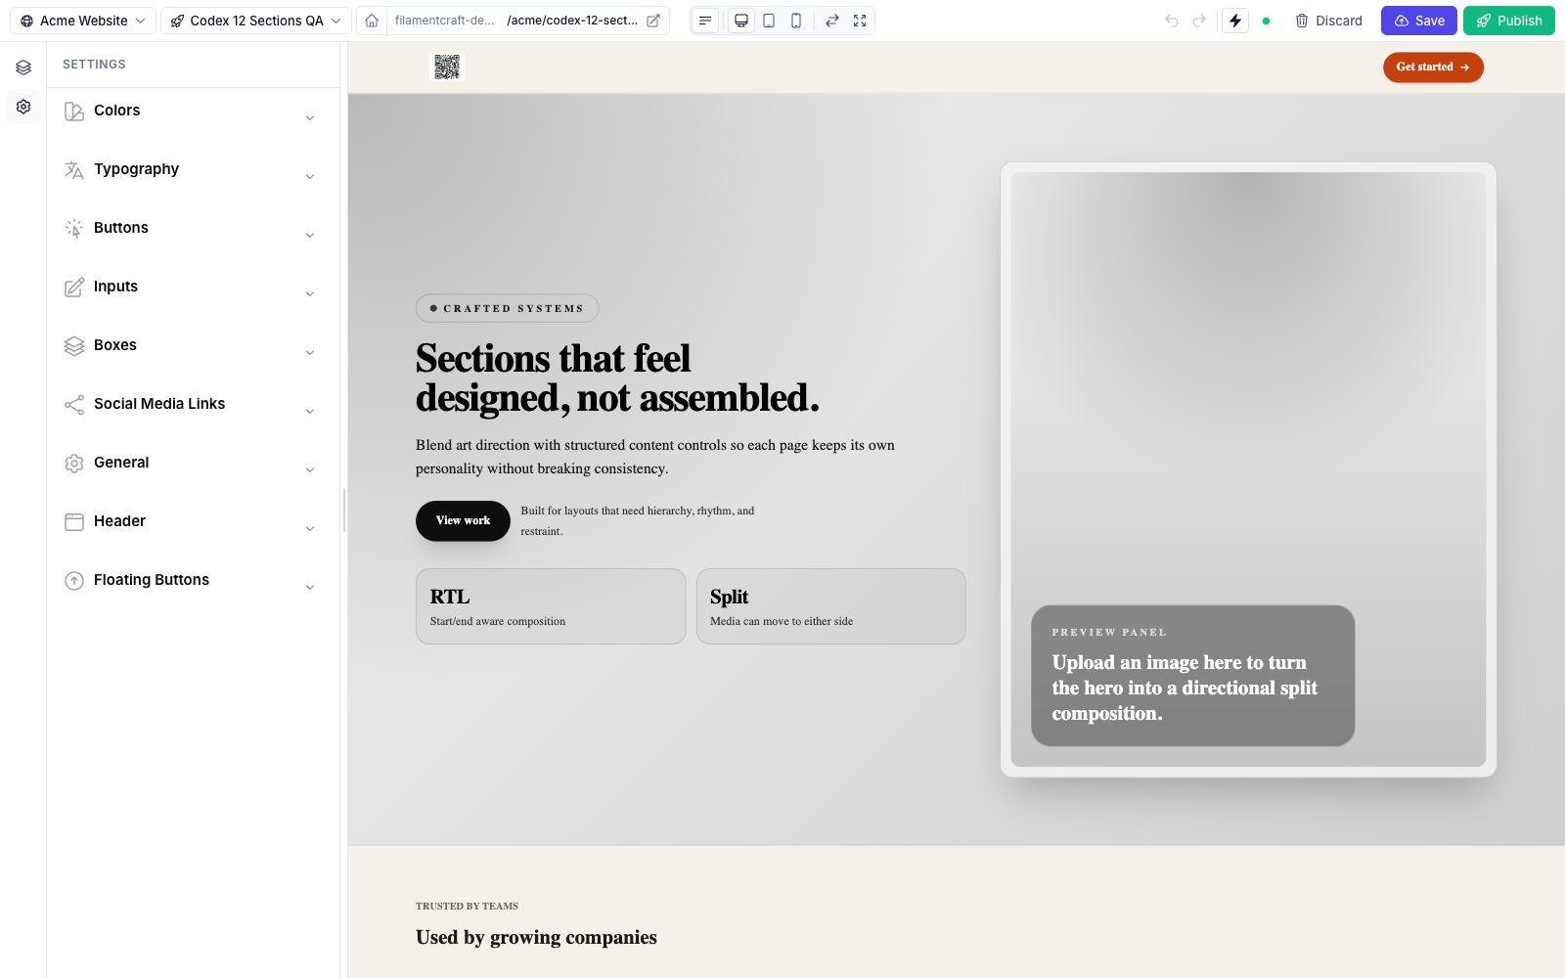Switch to mobile preview mode

coord(796,21)
